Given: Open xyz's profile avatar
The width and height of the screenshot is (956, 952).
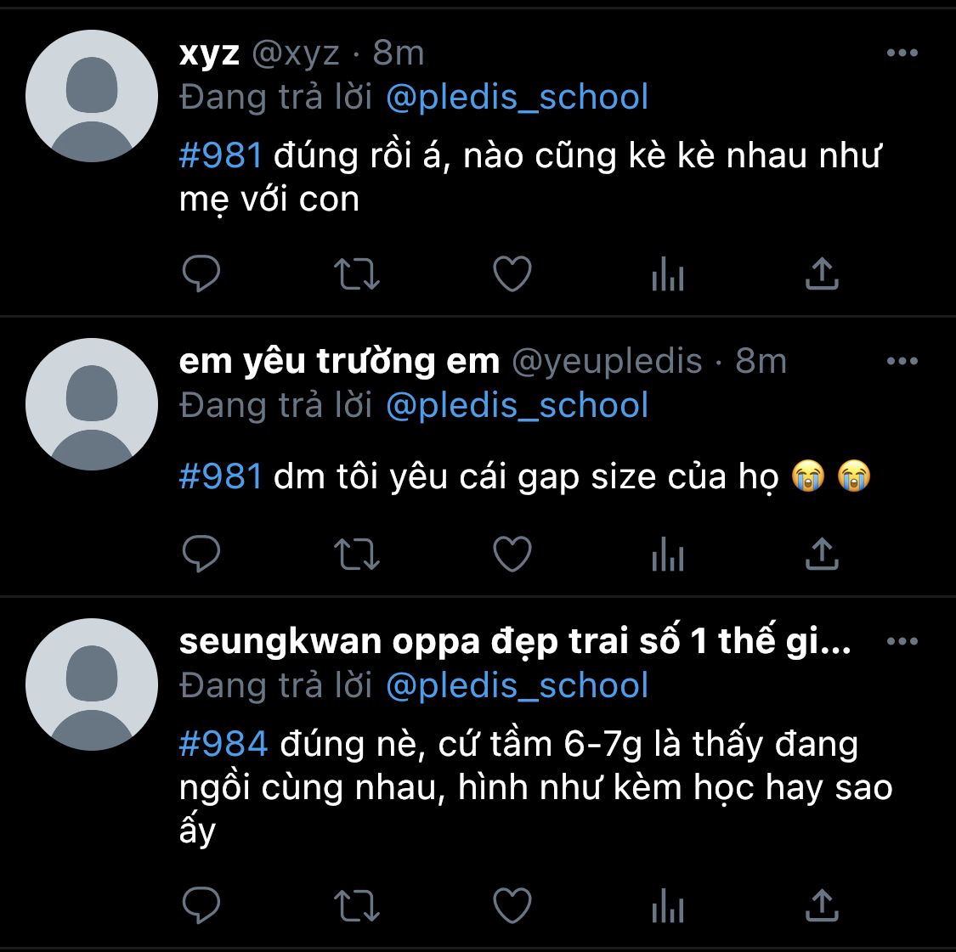Looking at the screenshot, I should tap(92, 96).
